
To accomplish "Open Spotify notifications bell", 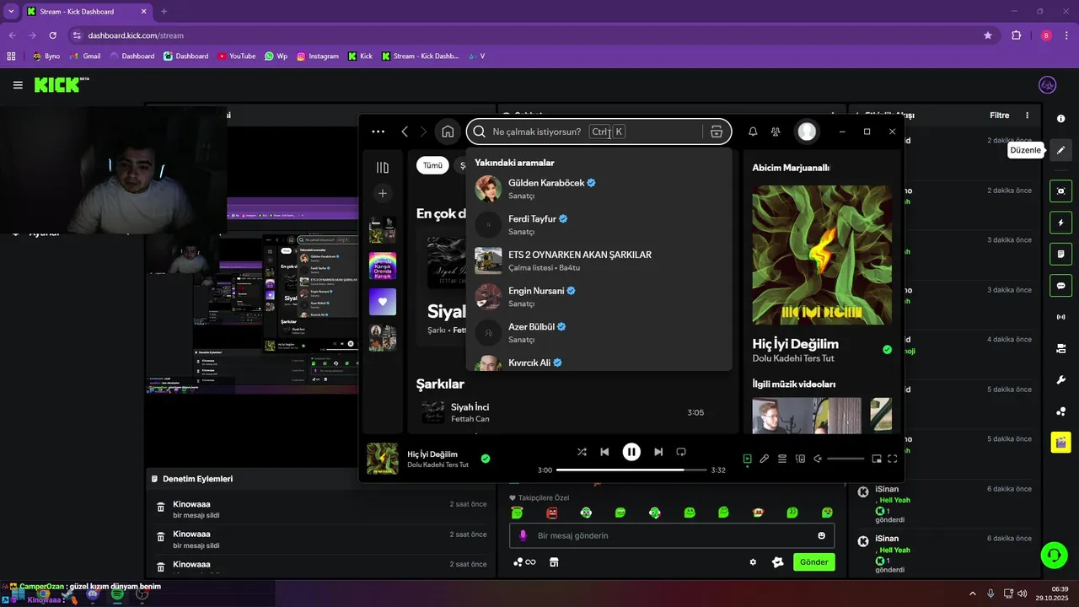I will [753, 132].
